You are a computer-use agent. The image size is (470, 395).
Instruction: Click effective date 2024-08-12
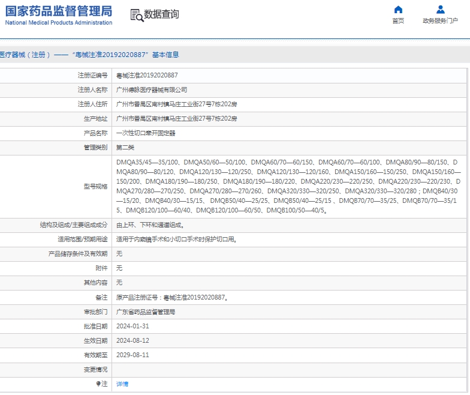click(x=132, y=341)
